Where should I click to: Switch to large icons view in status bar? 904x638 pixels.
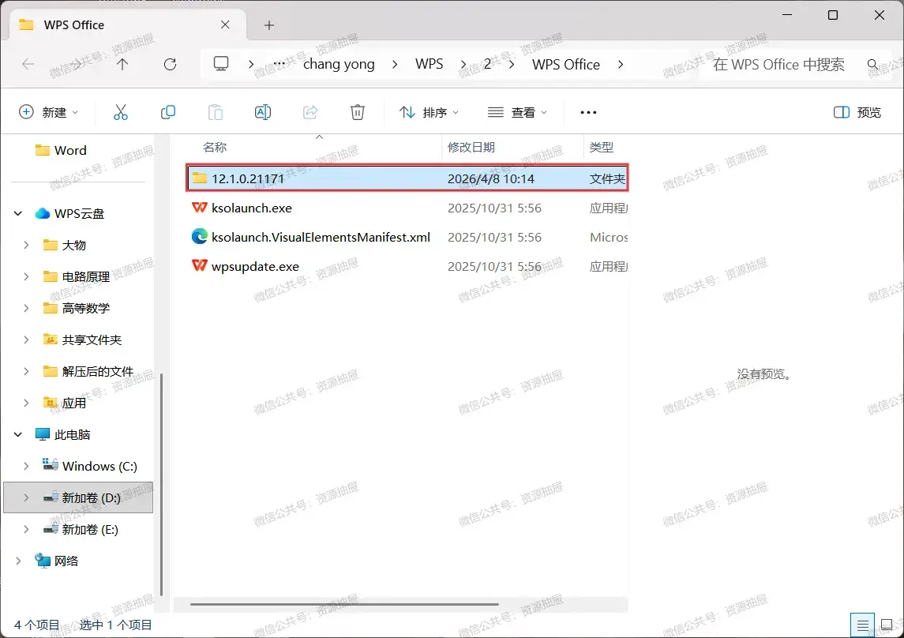[887, 625]
